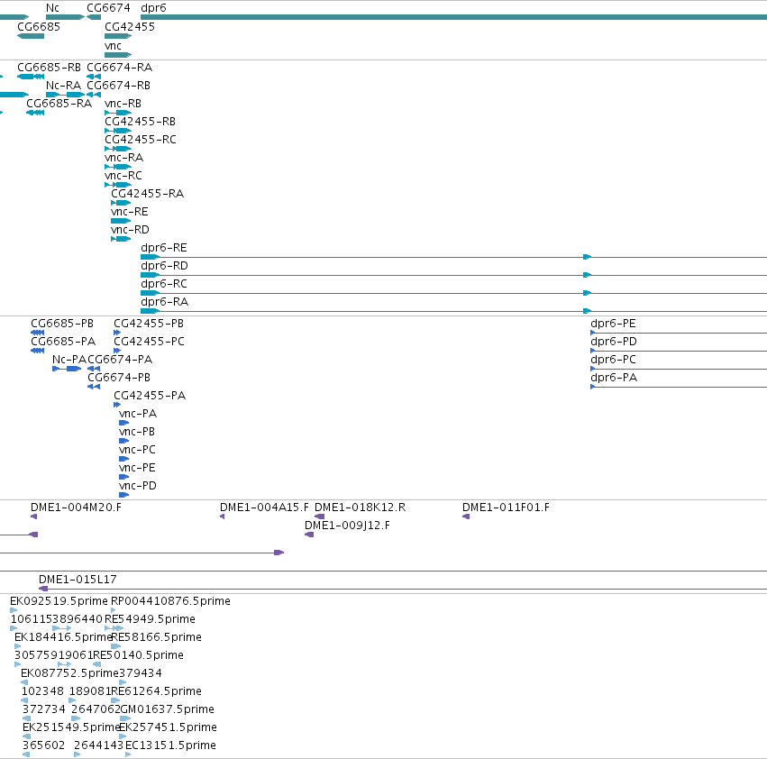Screen dimensions: 767x759
Task: Click the vnc-RE transcript
Action: [x=130, y=213]
